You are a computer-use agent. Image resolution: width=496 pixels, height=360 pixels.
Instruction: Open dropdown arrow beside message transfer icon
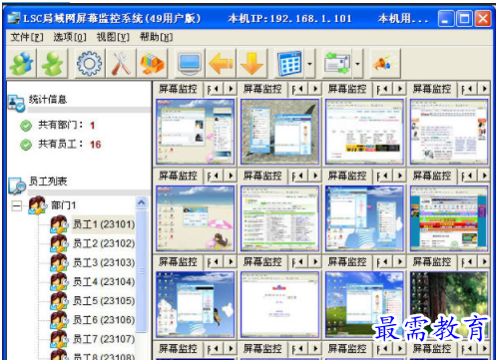point(357,63)
